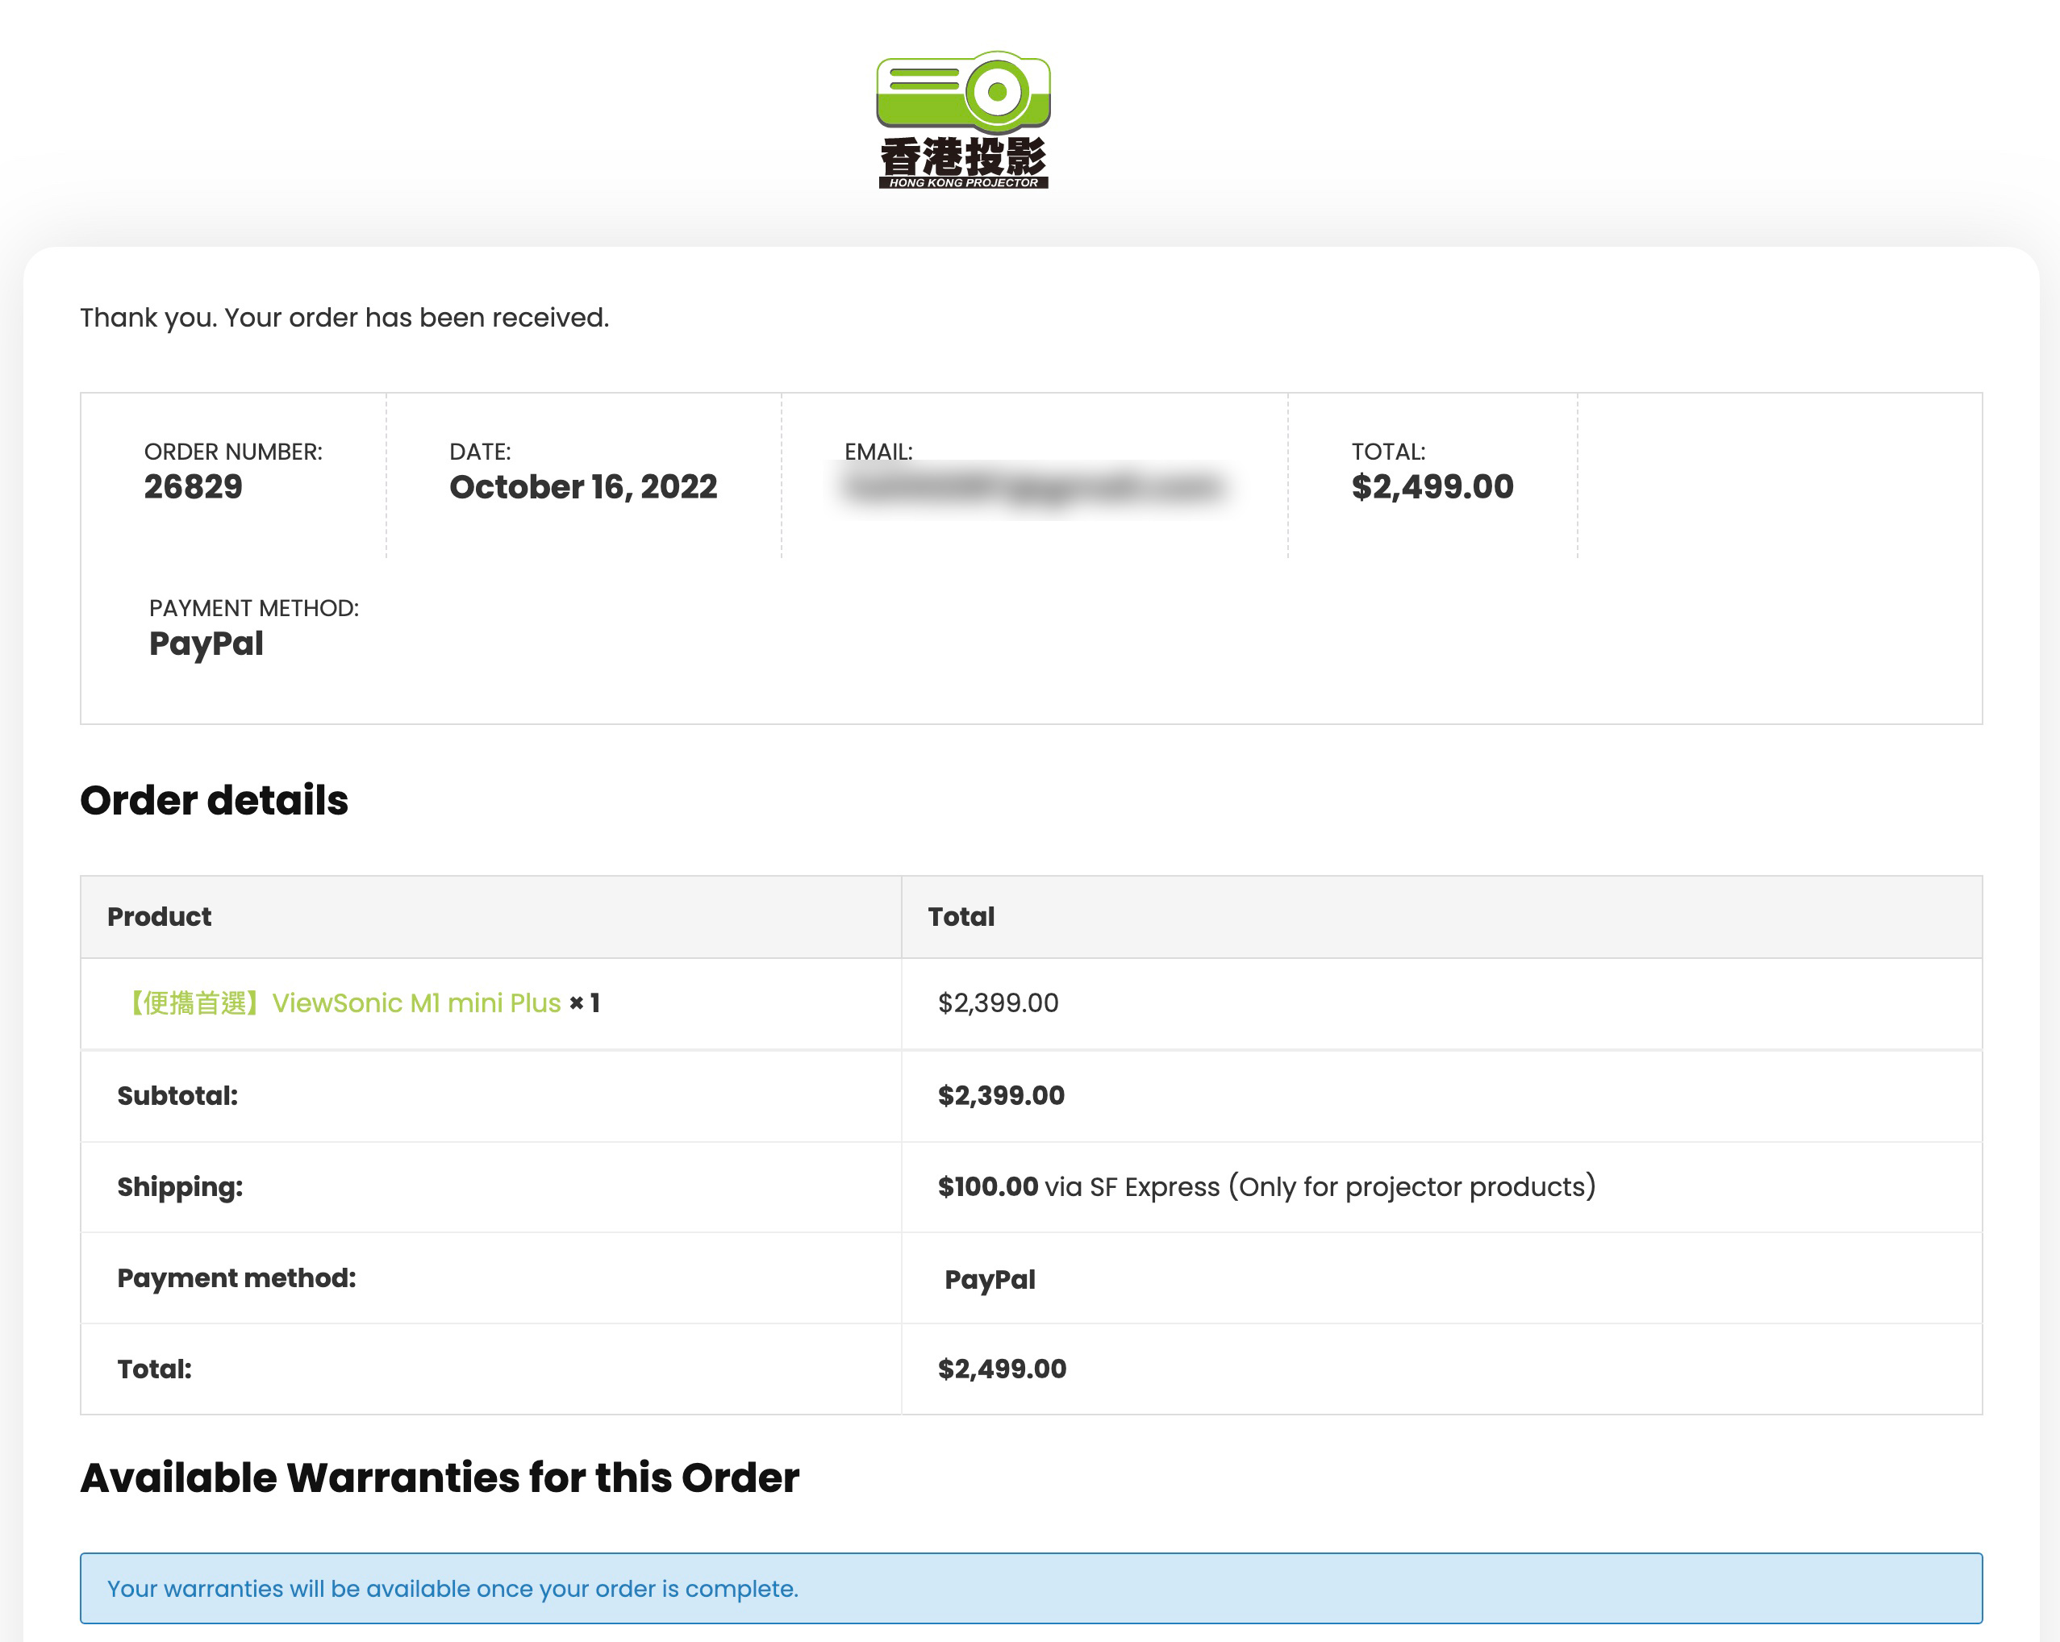Click the blurred email address value
The height and width of the screenshot is (1642, 2060).
point(1033,488)
